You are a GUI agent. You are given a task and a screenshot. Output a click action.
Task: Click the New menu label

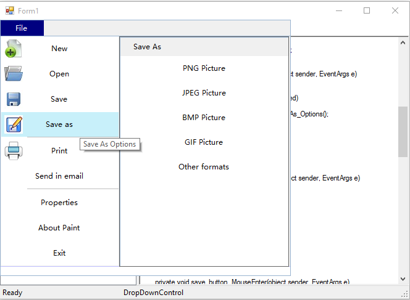59,49
